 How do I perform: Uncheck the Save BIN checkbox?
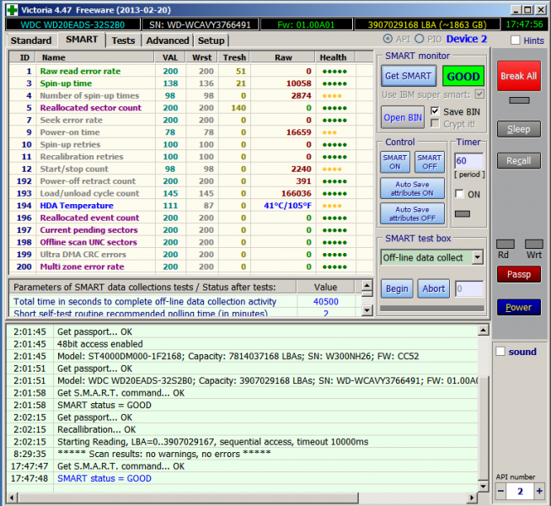[435, 111]
